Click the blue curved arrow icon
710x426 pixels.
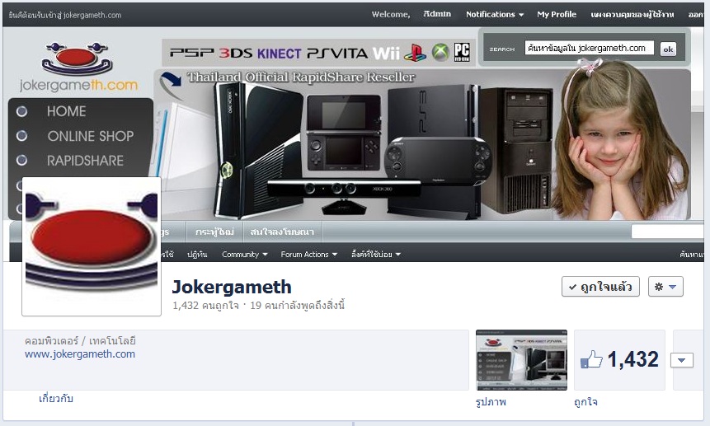click(170, 85)
